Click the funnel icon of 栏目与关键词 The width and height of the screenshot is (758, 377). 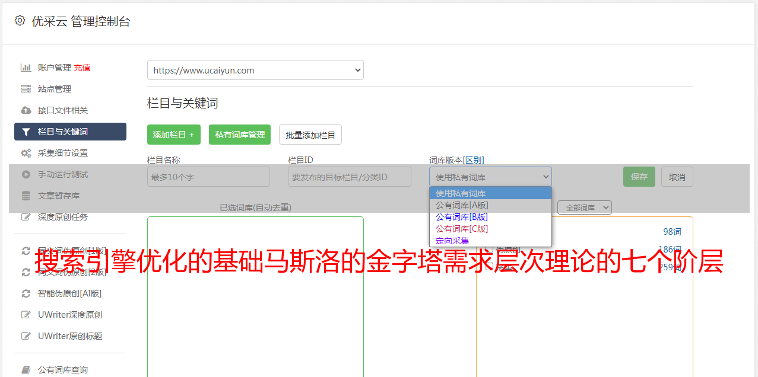pos(26,132)
